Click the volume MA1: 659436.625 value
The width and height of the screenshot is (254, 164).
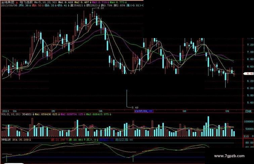point(46,114)
